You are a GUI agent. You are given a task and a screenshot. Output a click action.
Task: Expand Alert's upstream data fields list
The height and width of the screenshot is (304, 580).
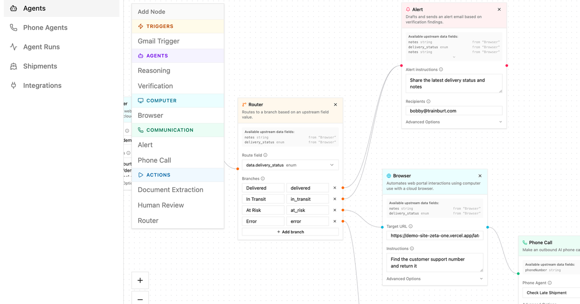coord(454,57)
